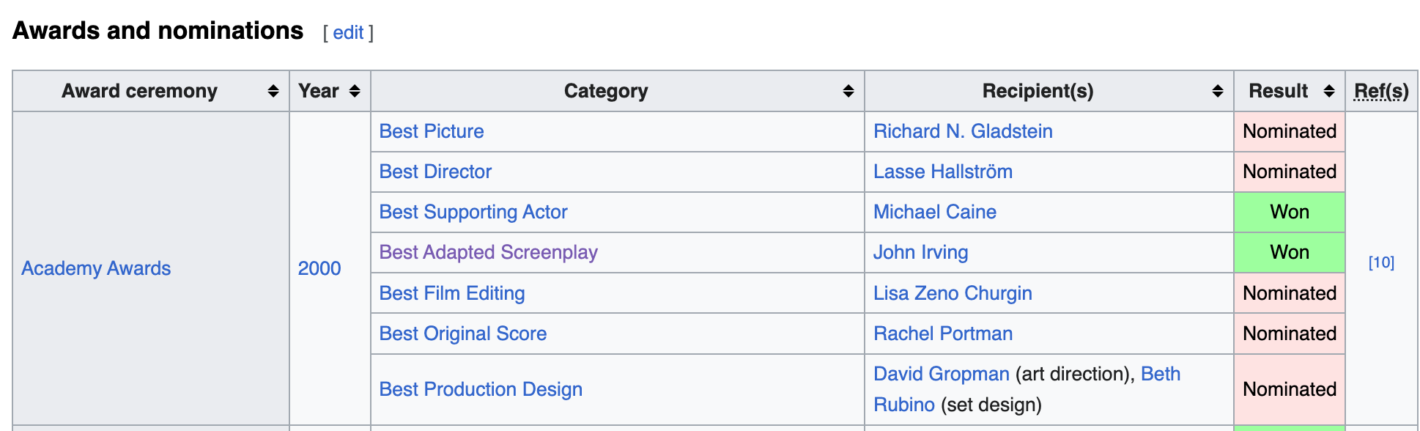Select the Won cell for Michael Caine
This screenshot has height=431, width=1420.
pos(1290,212)
